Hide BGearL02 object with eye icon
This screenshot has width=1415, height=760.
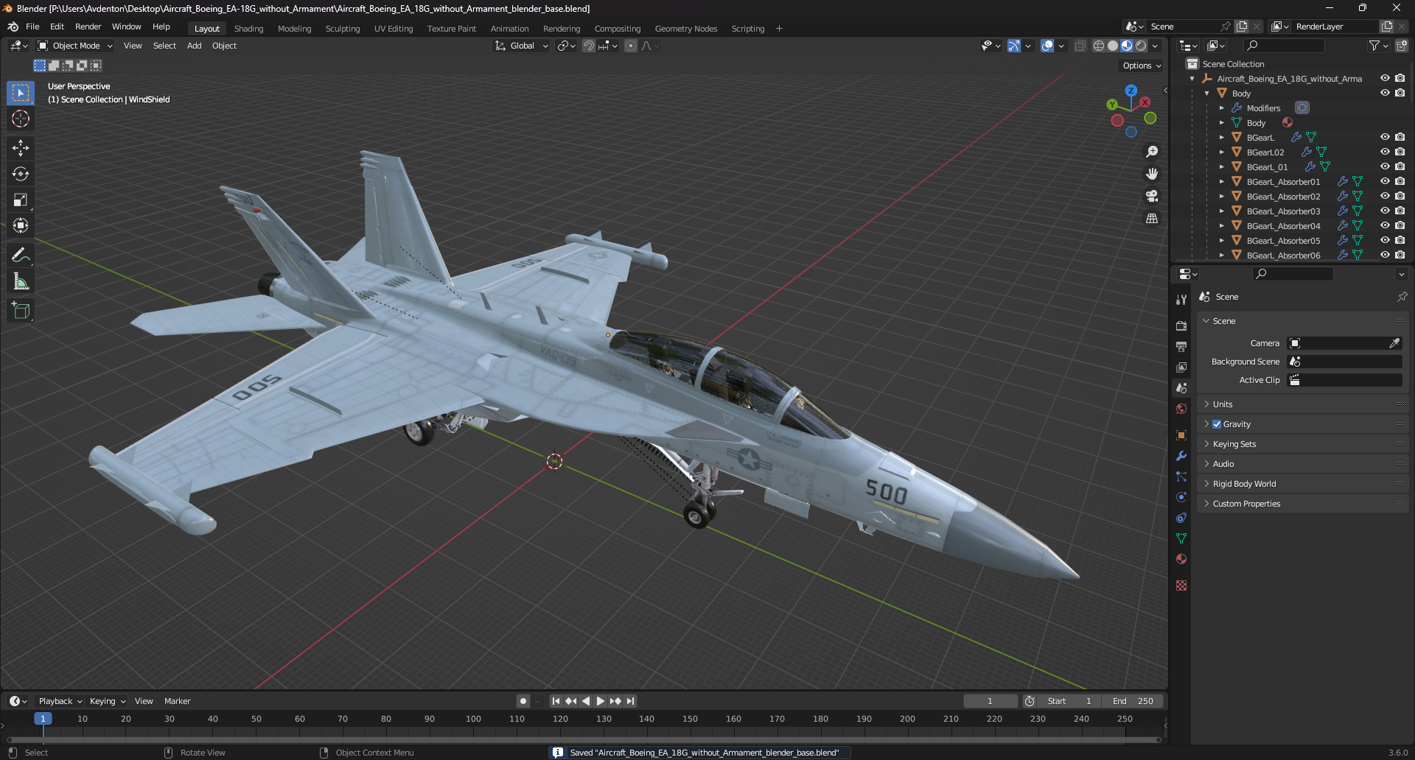1385,152
